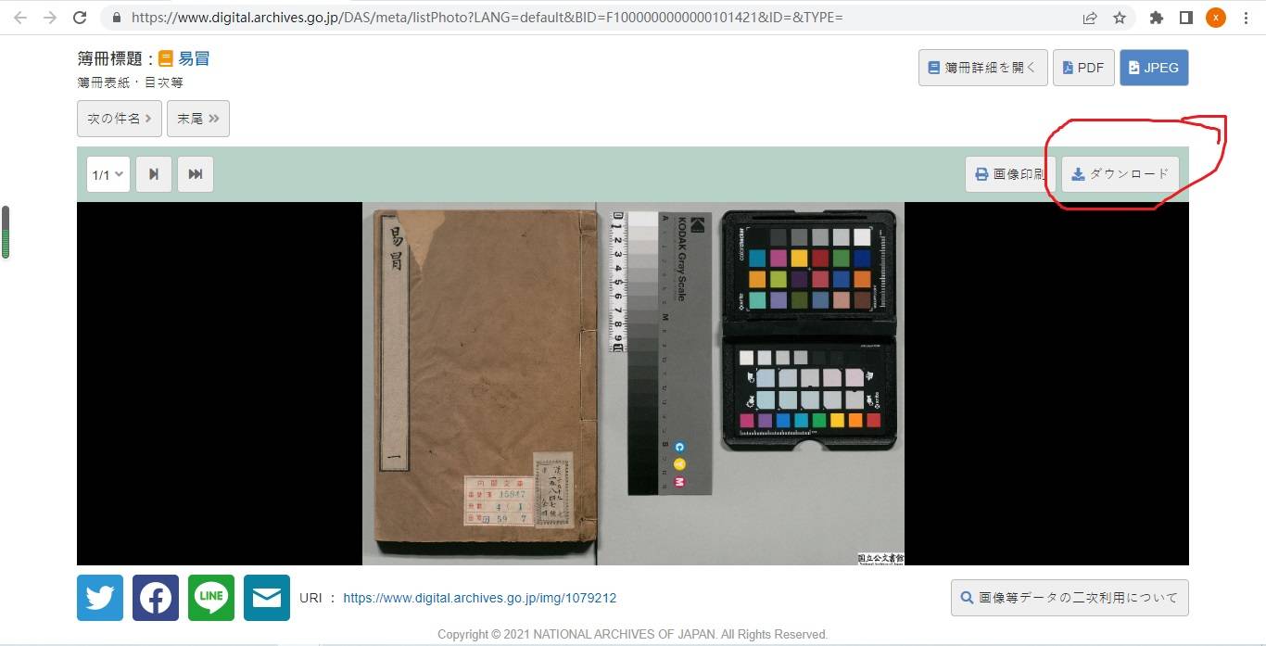Go to the next image page
This screenshot has height=646, width=1266.
154,174
